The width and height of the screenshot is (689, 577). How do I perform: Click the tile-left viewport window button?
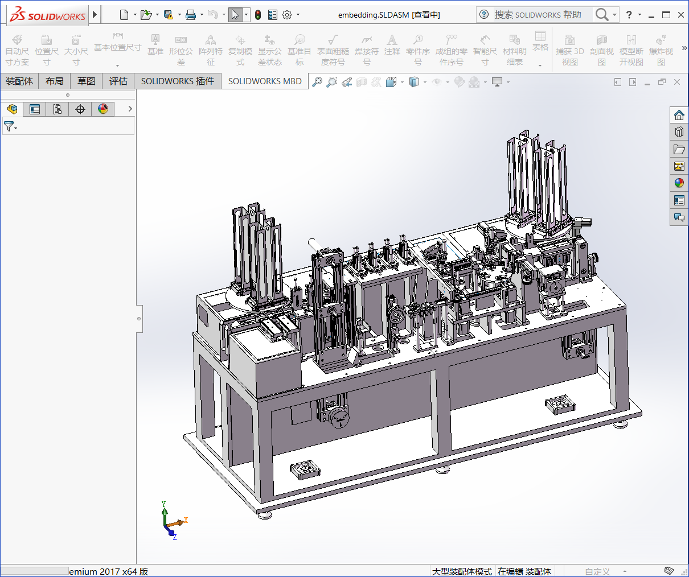(x=618, y=82)
